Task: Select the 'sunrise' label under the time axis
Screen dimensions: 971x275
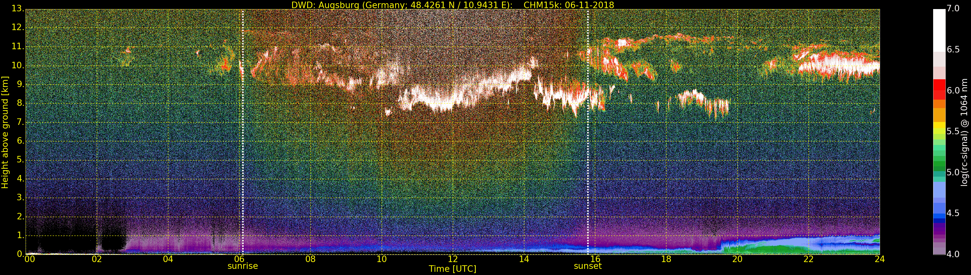Action: pos(243,266)
